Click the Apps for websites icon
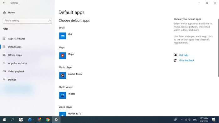This screenshot has width=219, height=123. pos(4,63)
